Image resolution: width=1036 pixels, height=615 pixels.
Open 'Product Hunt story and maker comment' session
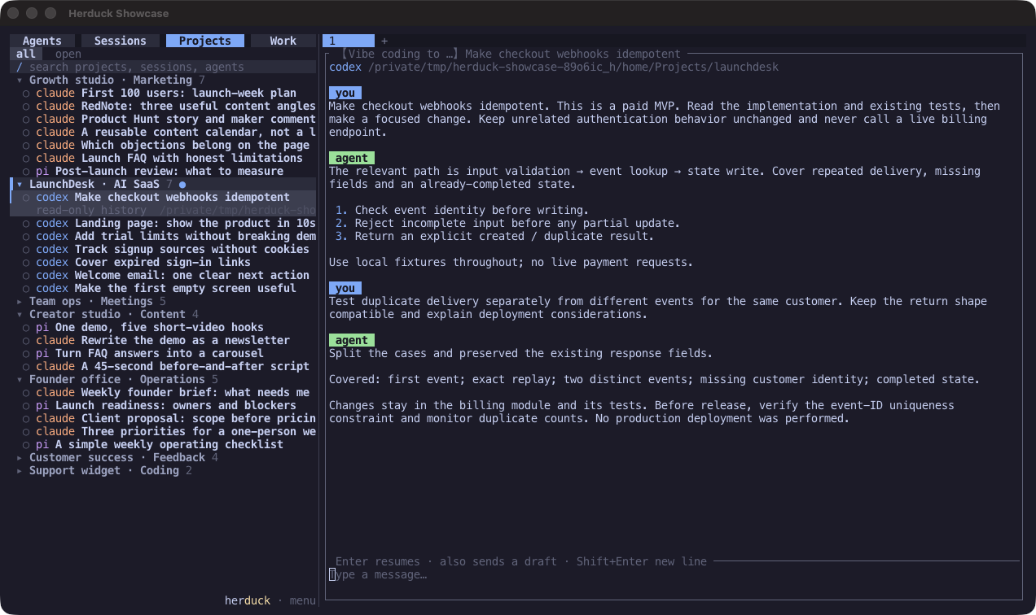(163, 119)
